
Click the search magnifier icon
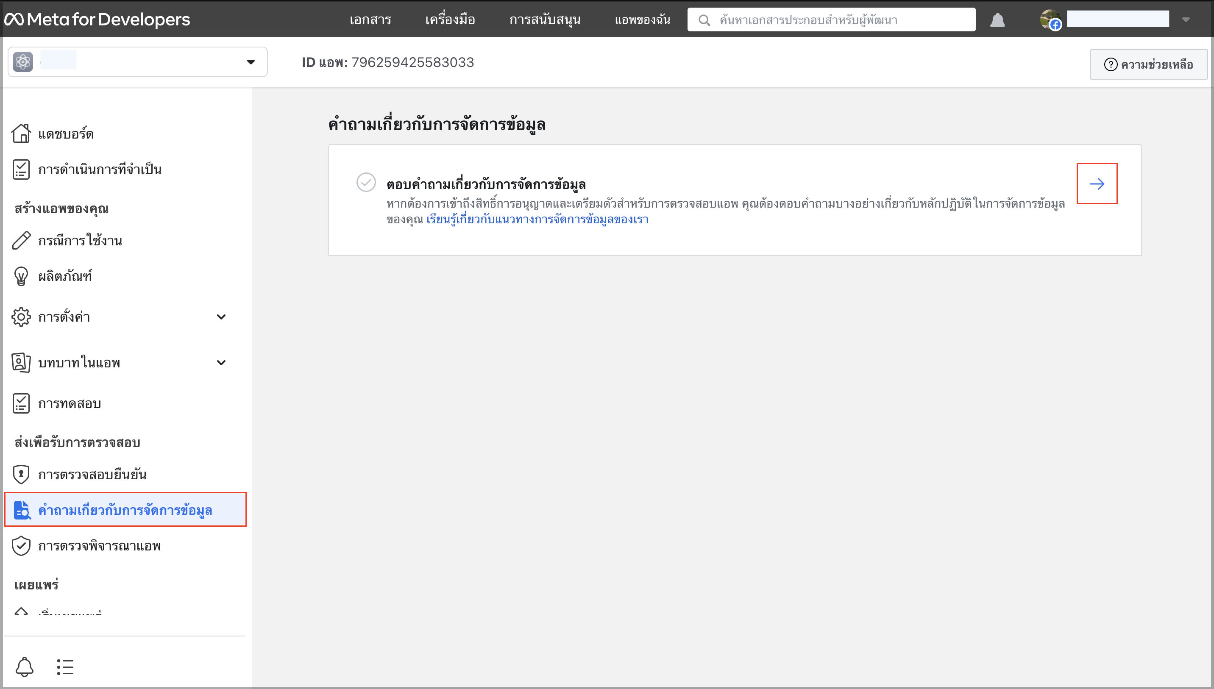click(x=704, y=20)
